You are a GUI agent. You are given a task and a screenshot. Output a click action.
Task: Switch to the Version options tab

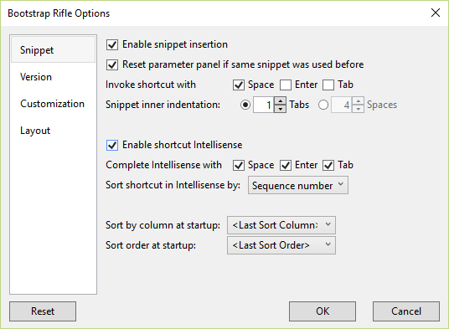click(53, 77)
